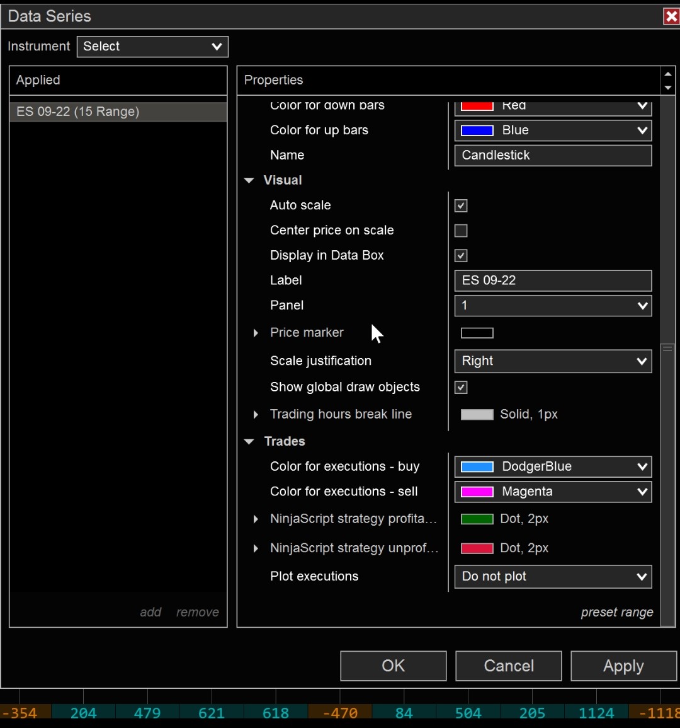
Task: Click the Price marker color swatch
Action: 477,333
